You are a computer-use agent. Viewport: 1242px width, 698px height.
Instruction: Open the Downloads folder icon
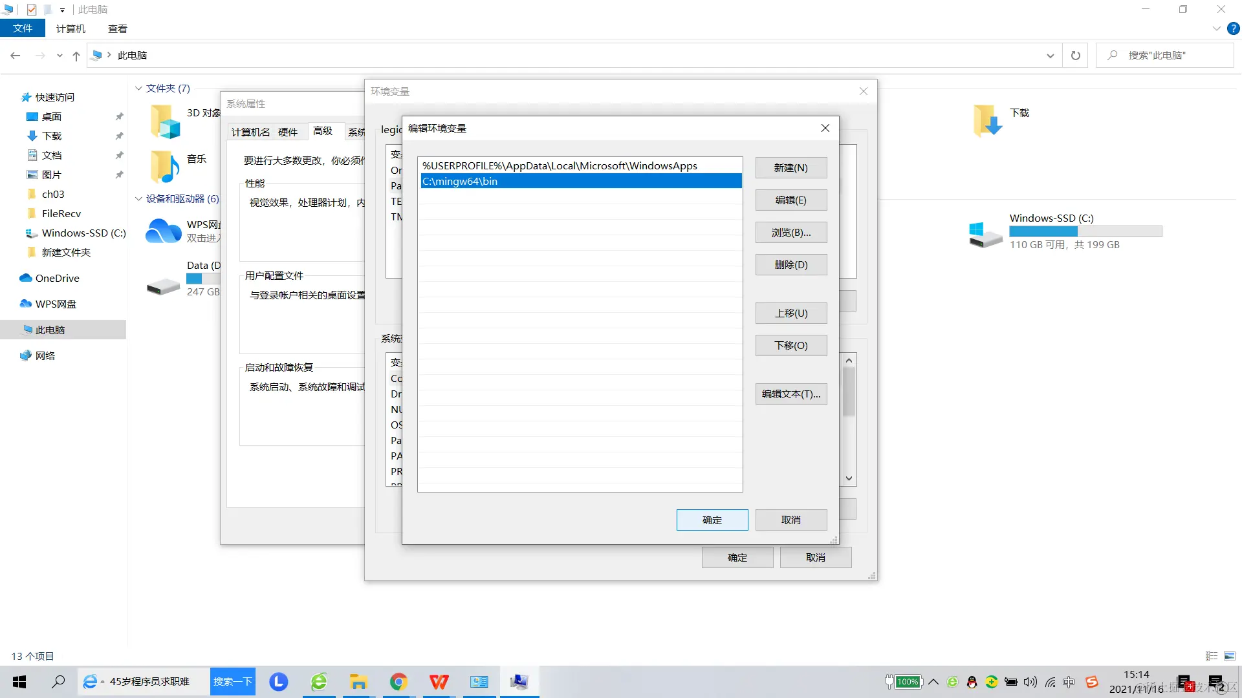987,120
